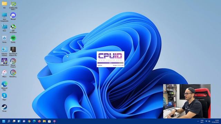Open the Widgets panel in the taskbar
Image resolution: width=221 pixels, height=124 pixels.
pyautogui.click(x=19, y=121)
